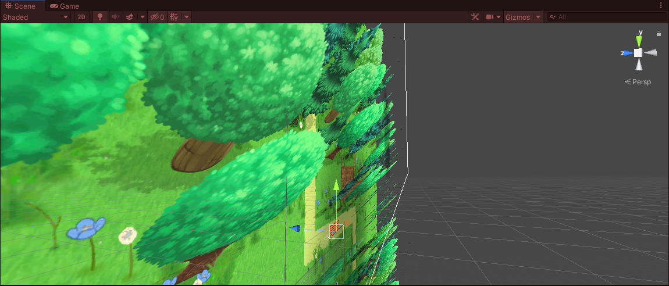This screenshot has width=669, height=286.
Task: Toggle scene grid visibility icon
Action: pos(174,17)
